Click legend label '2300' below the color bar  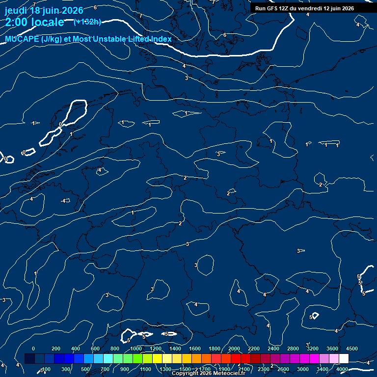264,369
